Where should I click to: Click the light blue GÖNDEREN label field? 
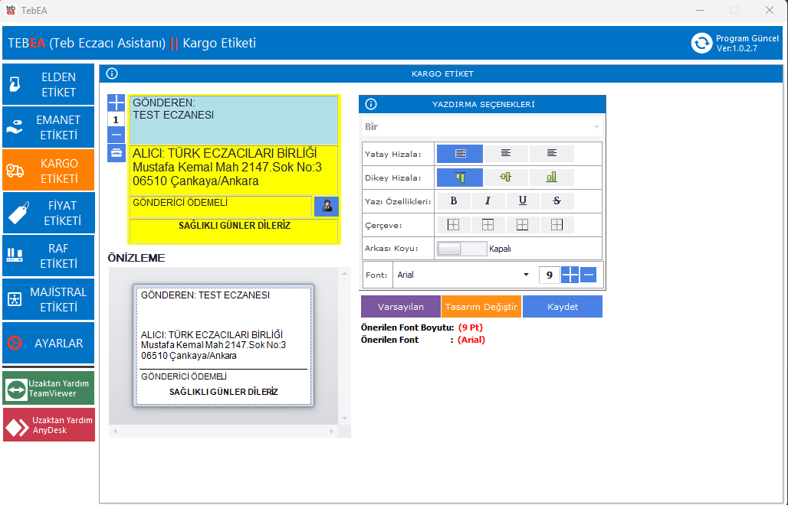[233, 120]
